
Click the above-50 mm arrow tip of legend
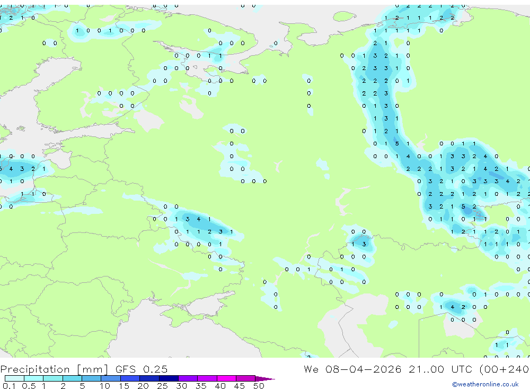click(265, 379)
